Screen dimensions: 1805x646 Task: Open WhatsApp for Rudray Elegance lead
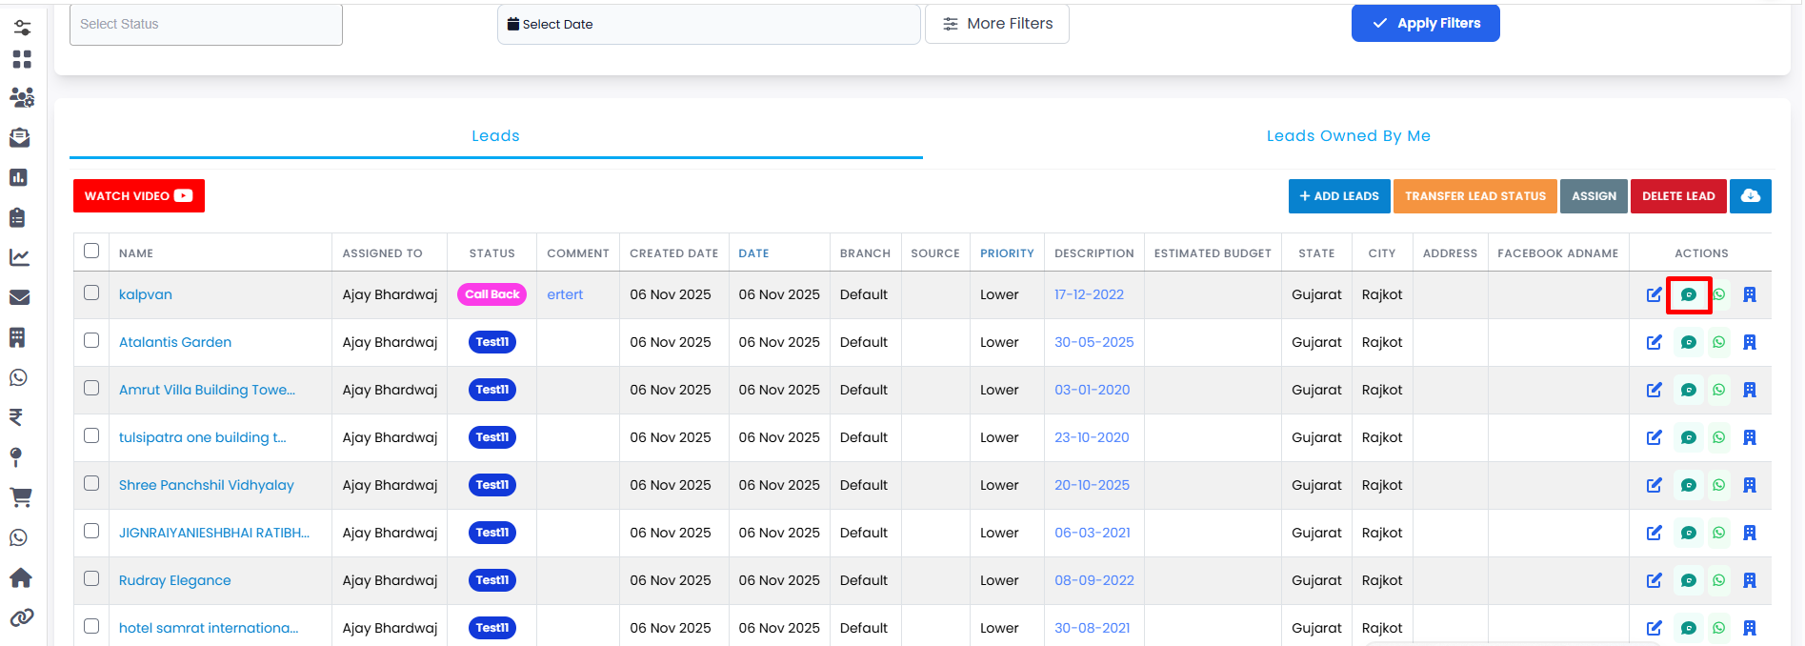click(x=1718, y=580)
